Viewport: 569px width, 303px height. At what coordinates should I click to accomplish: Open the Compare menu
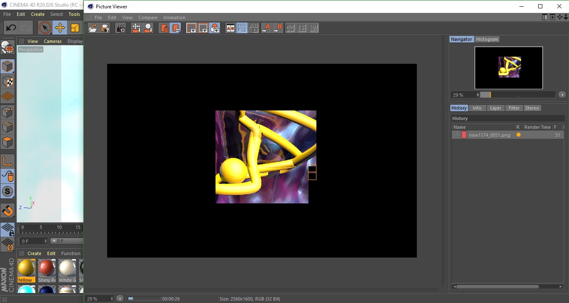tap(148, 18)
